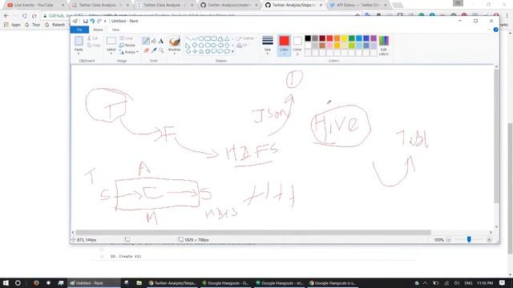
Task: Click Cortana search circle on taskbar
Action: [x=18, y=283]
